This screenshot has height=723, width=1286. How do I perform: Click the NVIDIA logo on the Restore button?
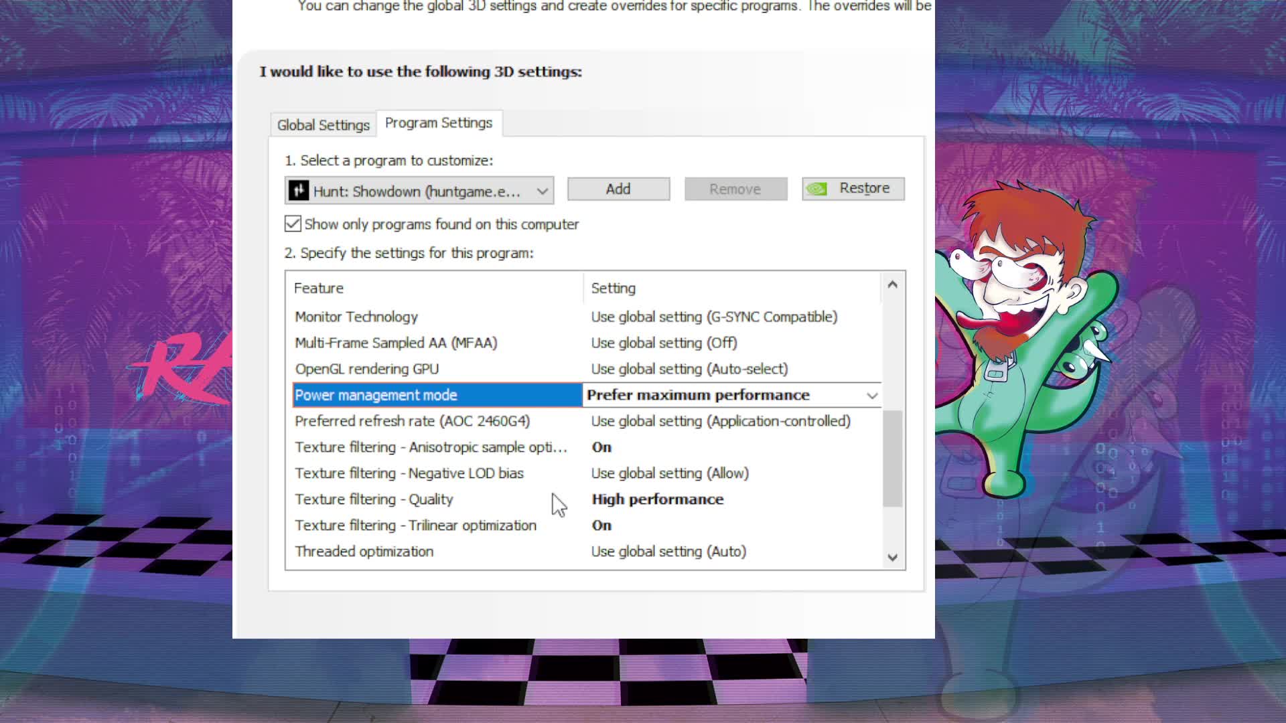coord(816,189)
